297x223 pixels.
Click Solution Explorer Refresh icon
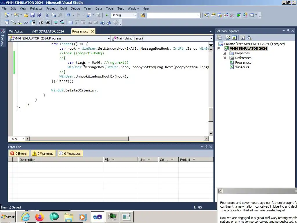[234, 37]
